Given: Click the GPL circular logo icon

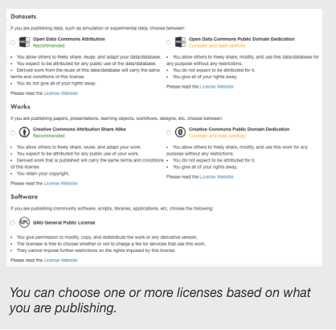Looking at the screenshot, I should (x=24, y=222).
